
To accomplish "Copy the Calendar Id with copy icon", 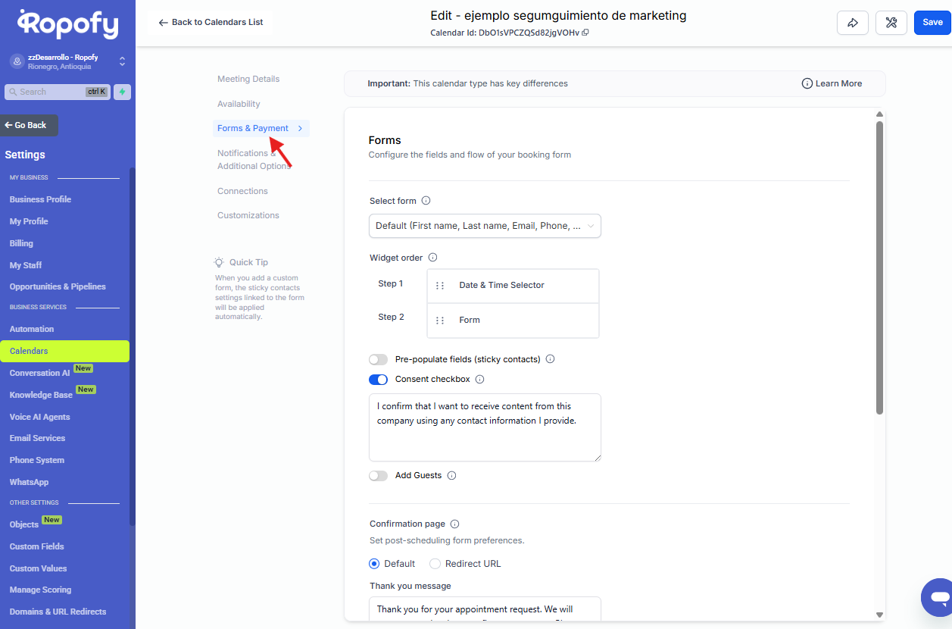I will (x=585, y=33).
